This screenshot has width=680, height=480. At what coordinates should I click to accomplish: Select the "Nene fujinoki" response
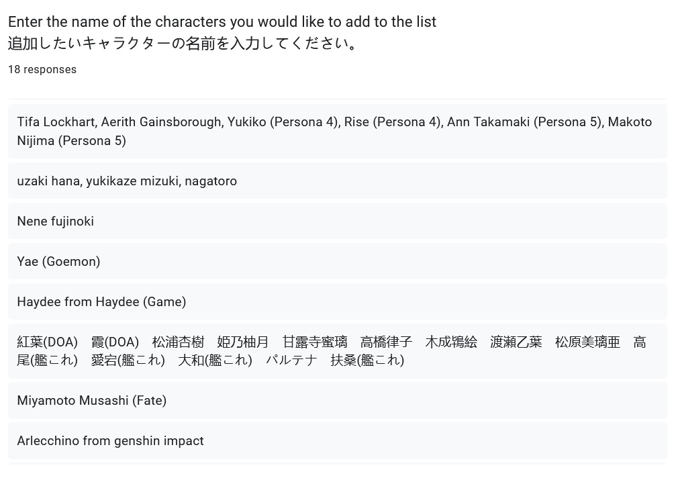tap(56, 222)
